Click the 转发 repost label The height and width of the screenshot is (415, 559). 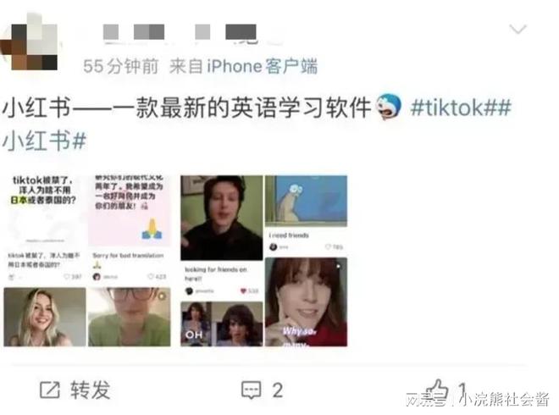tap(90, 390)
